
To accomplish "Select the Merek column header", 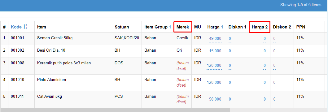I will (183, 27).
